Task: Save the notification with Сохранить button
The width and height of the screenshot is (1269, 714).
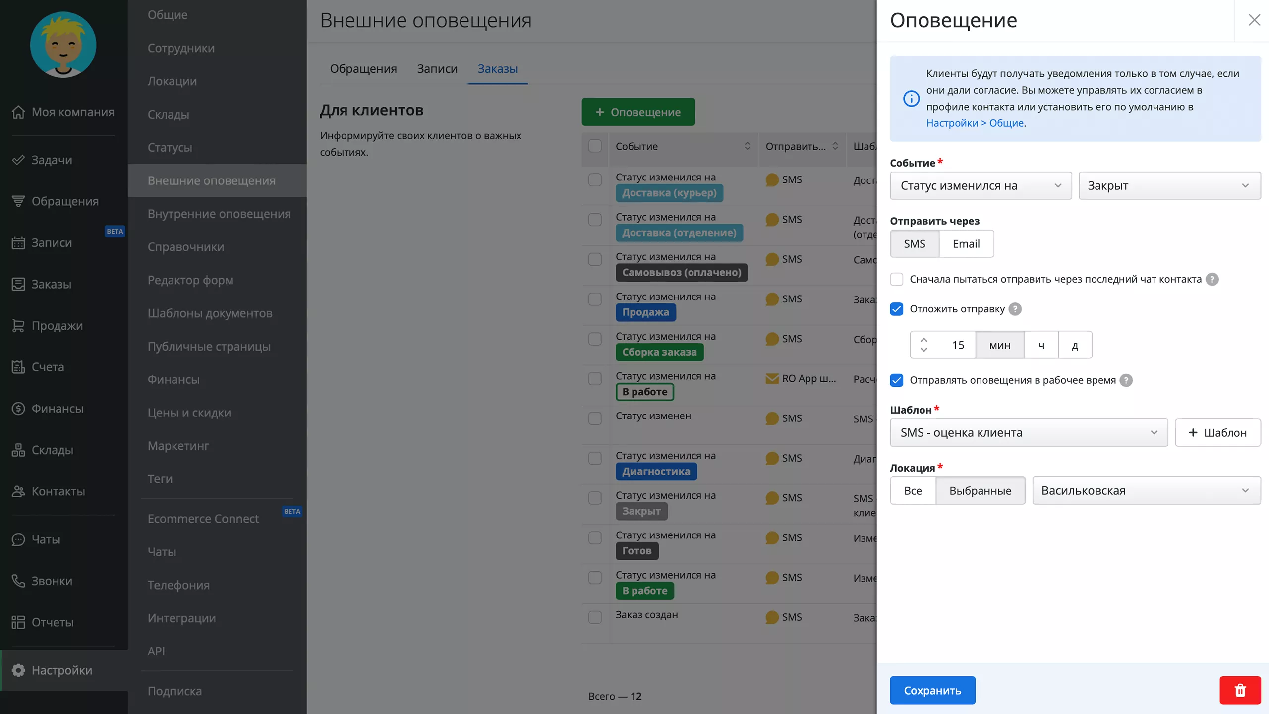Action: tap(932, 690)
